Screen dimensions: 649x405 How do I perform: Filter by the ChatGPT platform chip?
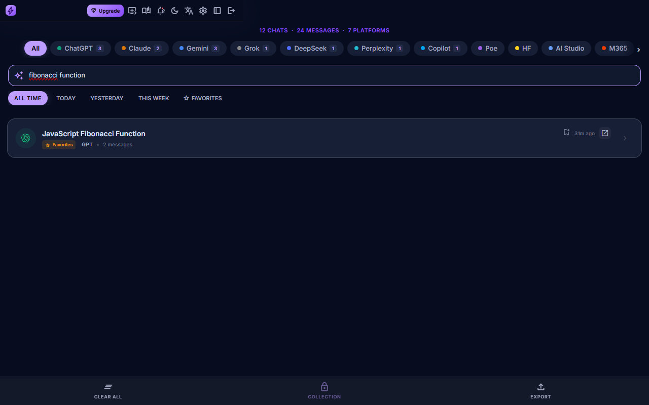tap(81, 49)
